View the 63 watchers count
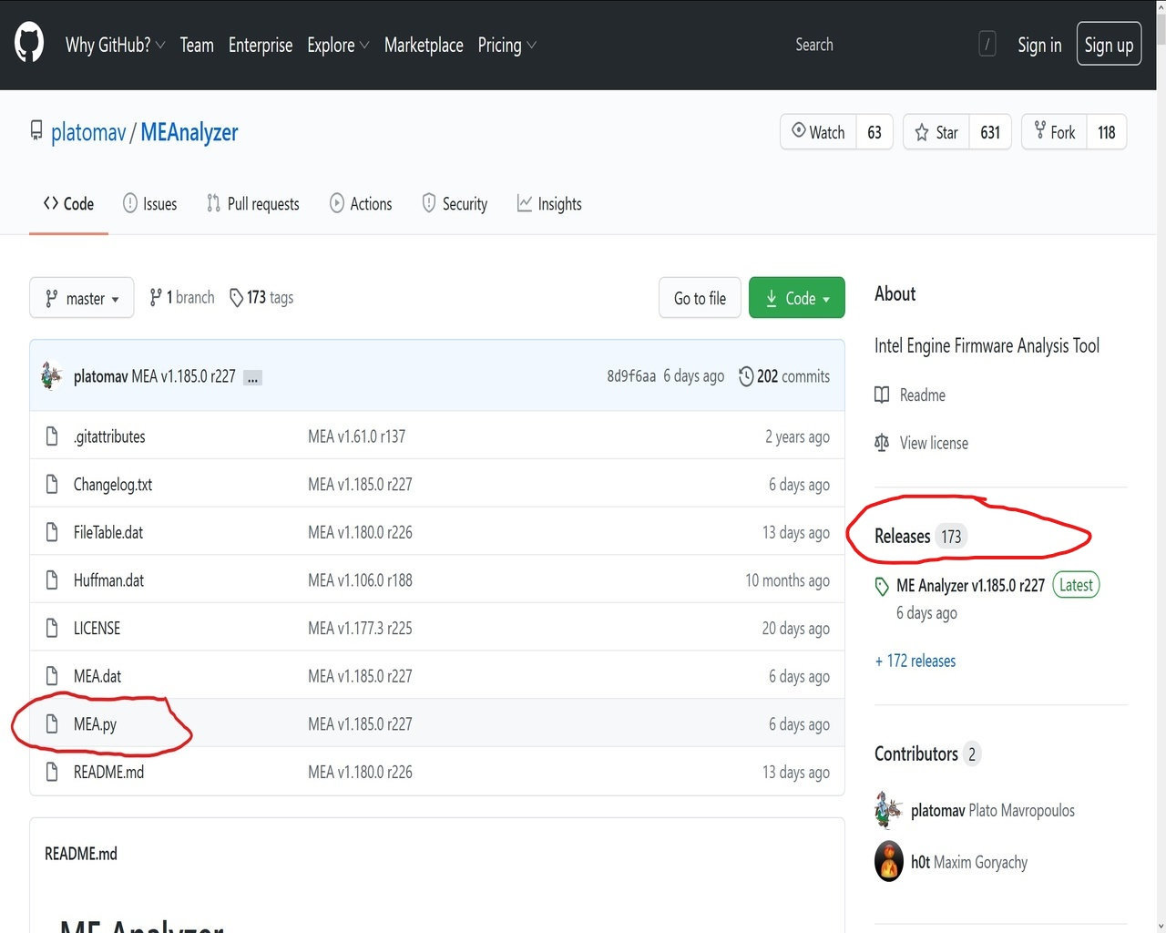Viewport: 1166px width, 933px height. [x=874, y=132]
